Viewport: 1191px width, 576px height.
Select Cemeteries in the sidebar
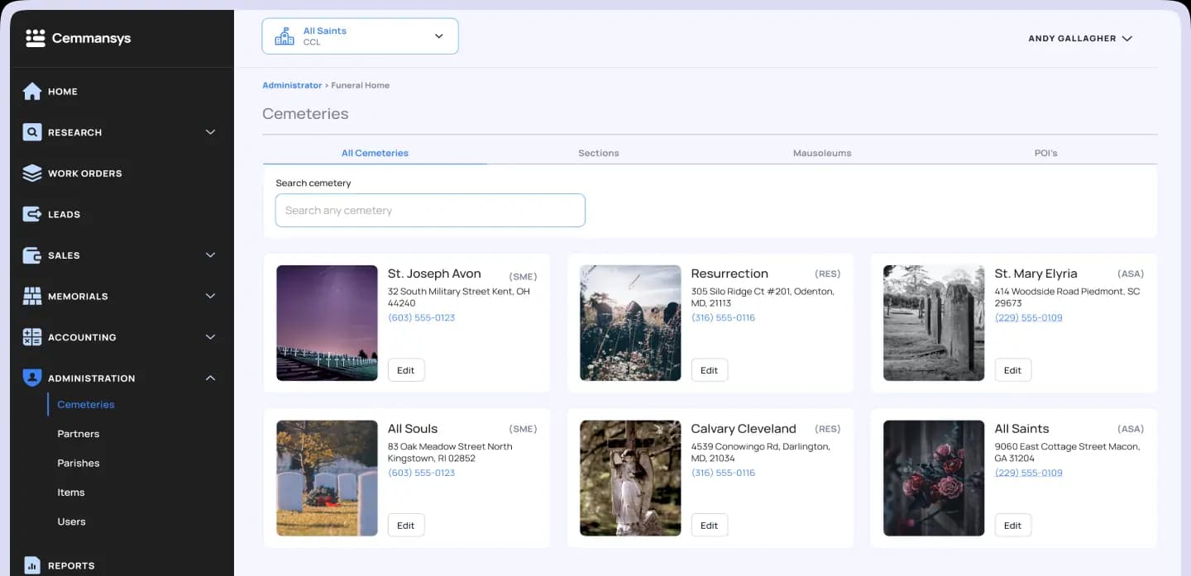point(86,404)
